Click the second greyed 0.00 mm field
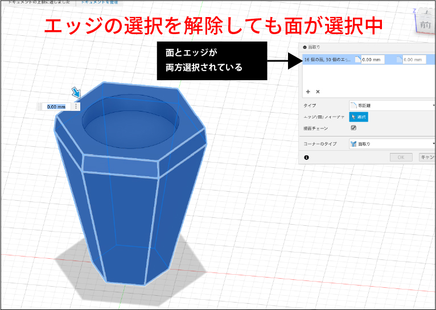Image resolution: width=436 pixels, height=310 pixels. pyautogui.click(x=413, y=59)
